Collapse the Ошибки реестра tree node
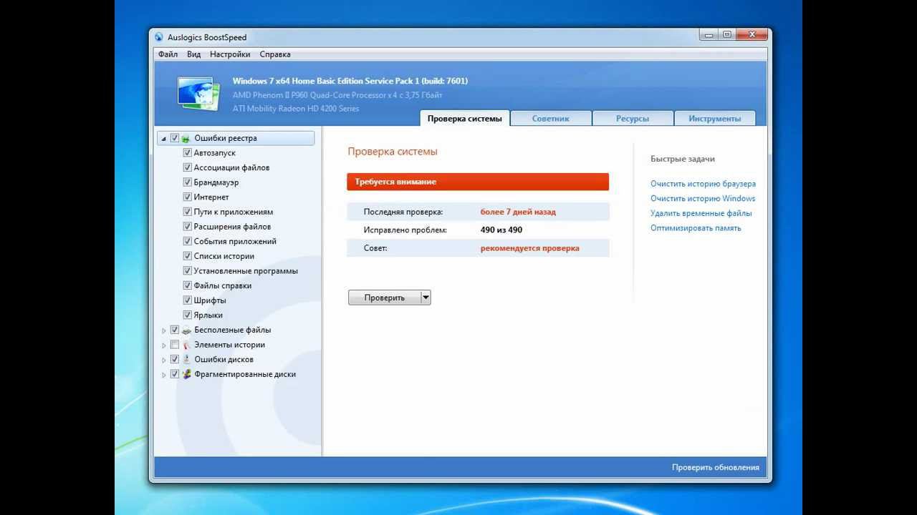Image resolution: width=917 pixels, height=515 pixels. tap(164, 139)
